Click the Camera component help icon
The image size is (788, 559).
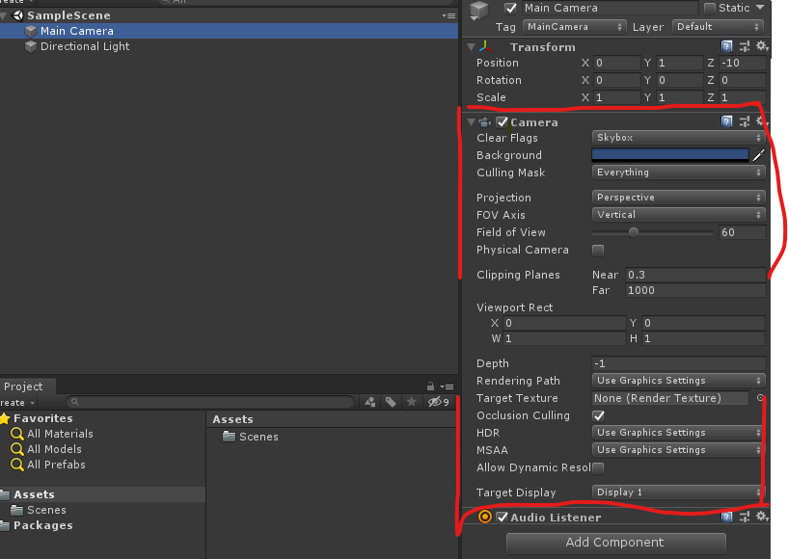[726, 121]
